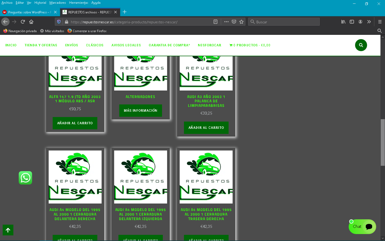
Task: Open the Firefox hamburger menu
Action: pos(380,22)
